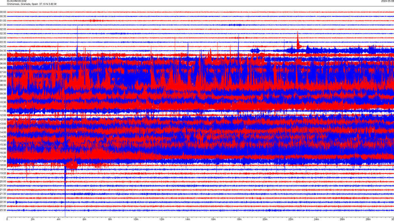
Task: Select the 12:00 time label
Action: point(3,115)
